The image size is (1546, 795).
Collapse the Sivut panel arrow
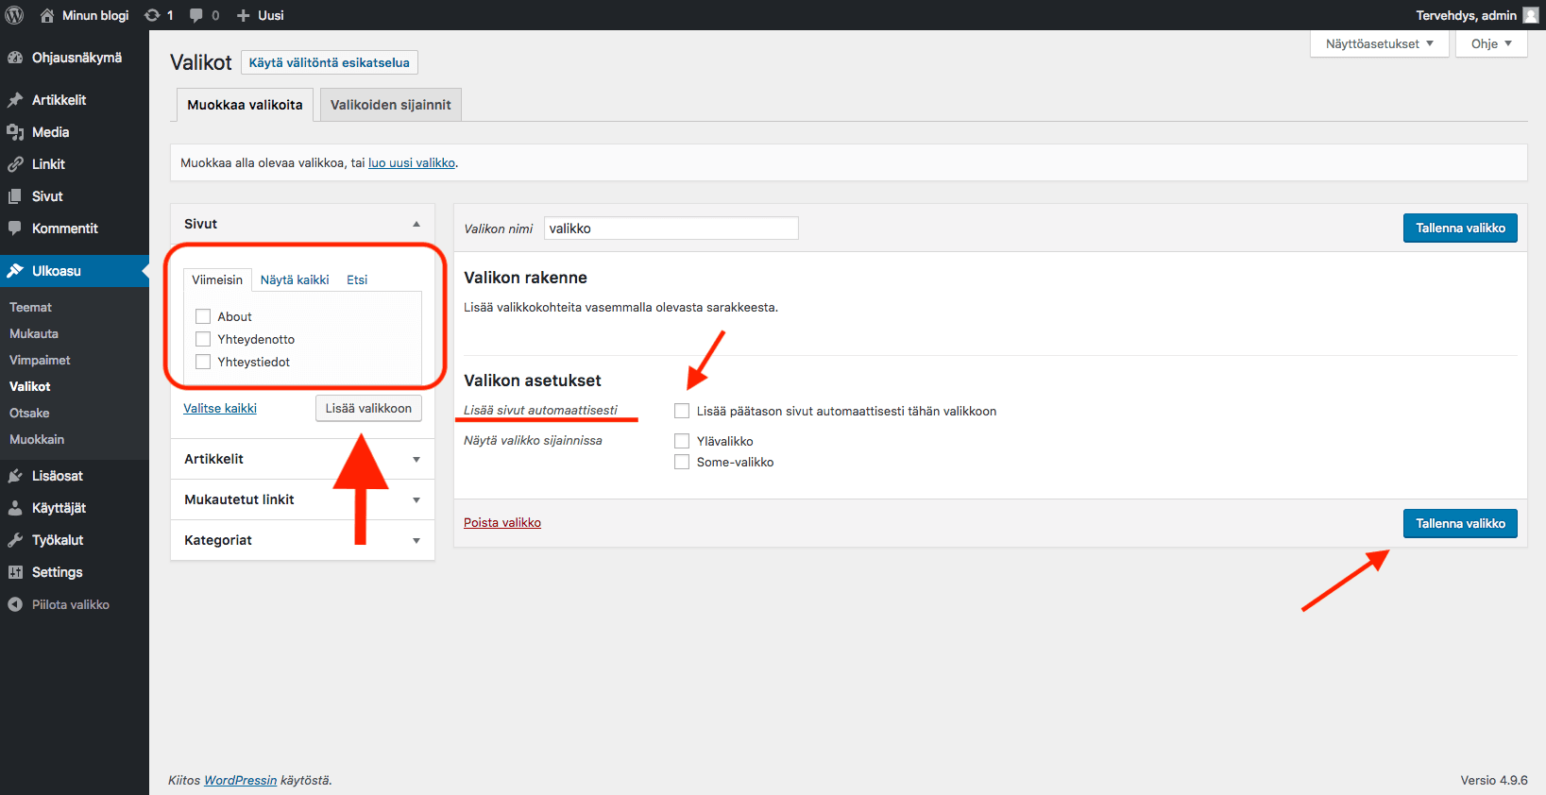click(416, 224)
